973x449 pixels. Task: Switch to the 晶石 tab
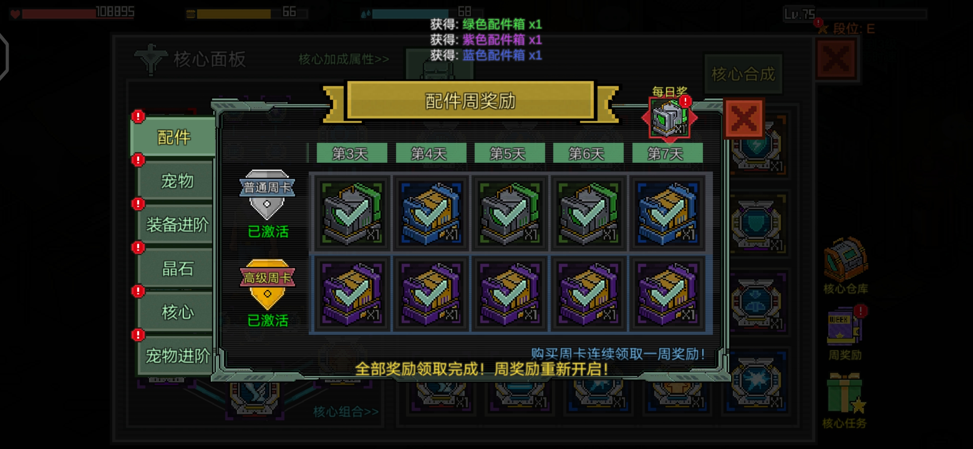coord(176,269)
